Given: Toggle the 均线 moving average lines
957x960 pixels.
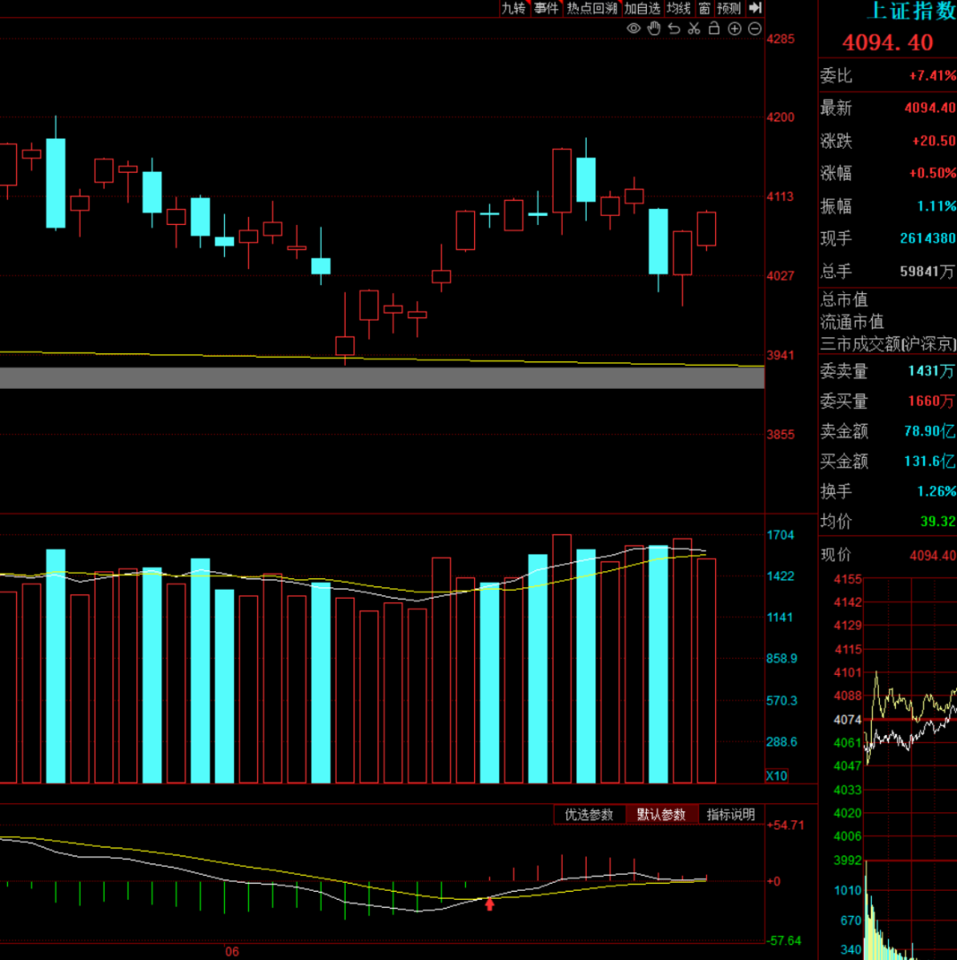Looking at the screenshot, I should 678,8.
